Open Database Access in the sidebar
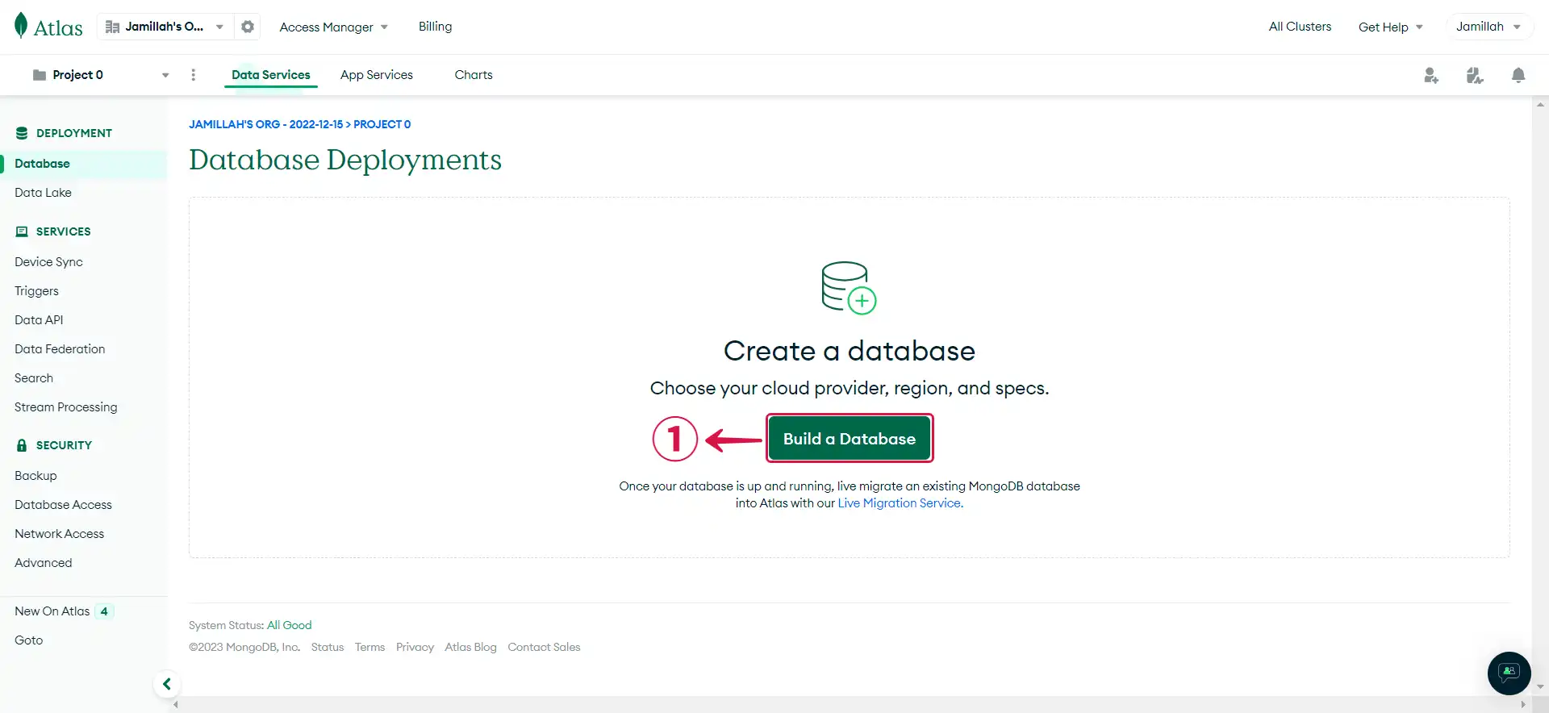Image resolution: width=1549 pixels, height=713 pixels. (63, 505)
